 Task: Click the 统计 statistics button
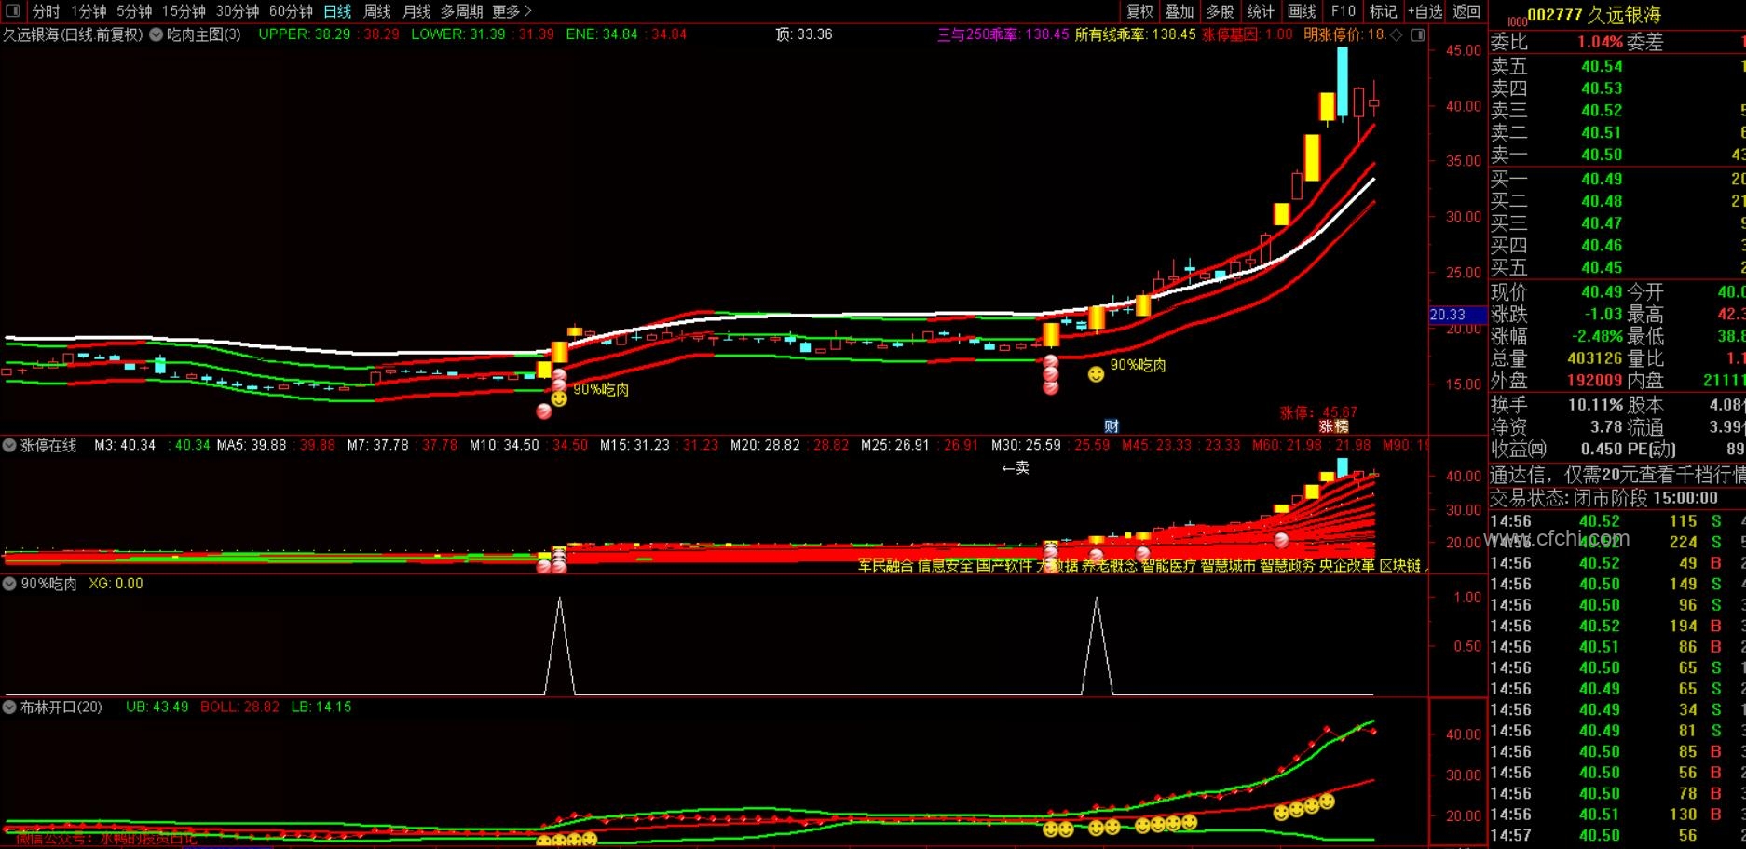point(1261,11)
